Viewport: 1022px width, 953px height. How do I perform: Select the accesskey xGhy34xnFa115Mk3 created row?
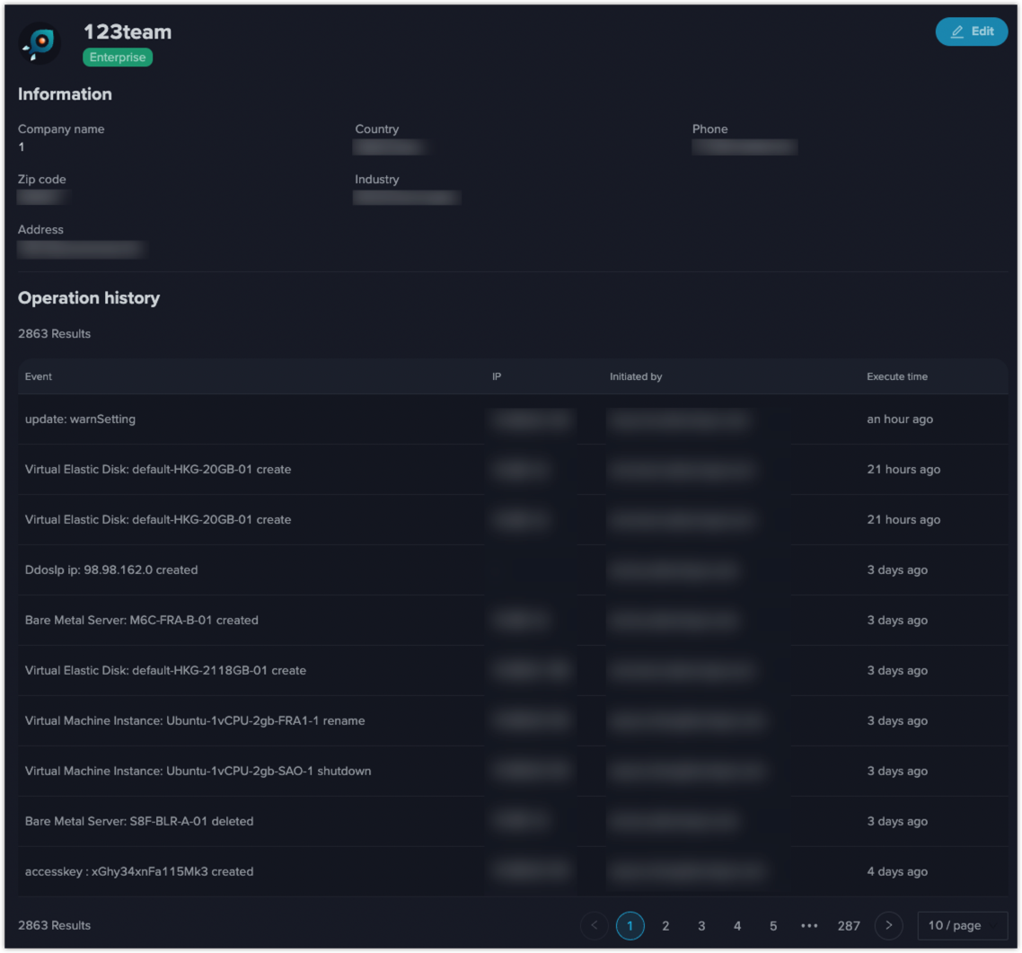(139, 872)
